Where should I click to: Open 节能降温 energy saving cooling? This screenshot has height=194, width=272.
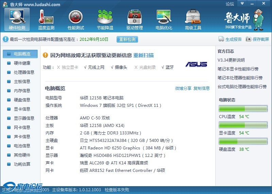pos(105,19)
